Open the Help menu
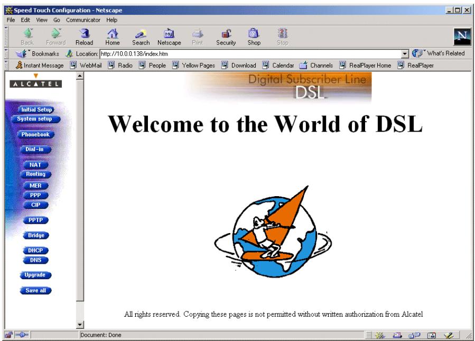This screenshot has width=475, height=341. coord(112,20)
